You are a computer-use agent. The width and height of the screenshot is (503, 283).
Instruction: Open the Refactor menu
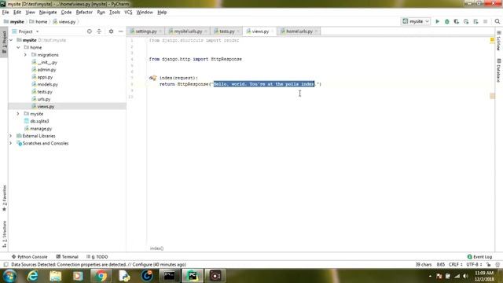[x=84, y=13]
